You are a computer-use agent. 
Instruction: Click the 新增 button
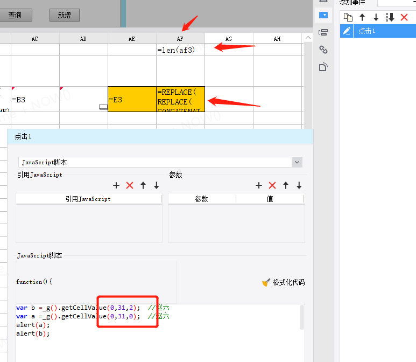pos(65,15)
